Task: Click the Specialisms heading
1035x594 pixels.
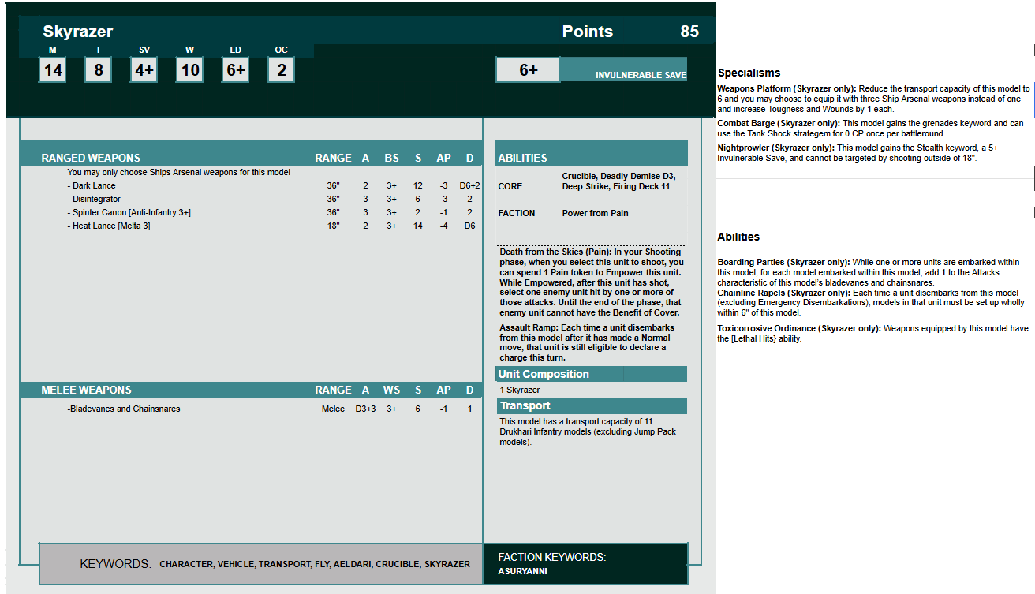Action: (749, 73)
